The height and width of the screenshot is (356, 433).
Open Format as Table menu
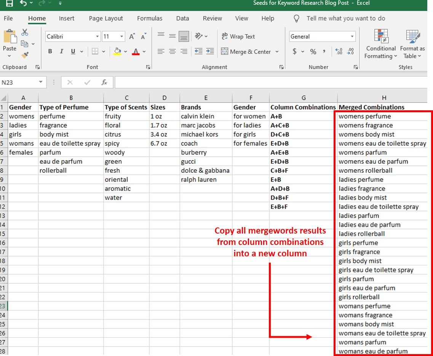coord(412,44)
